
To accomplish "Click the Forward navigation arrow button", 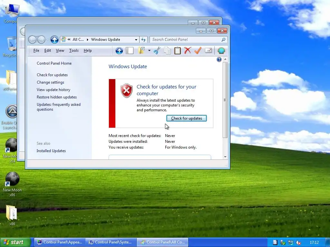I will point(41,40).
